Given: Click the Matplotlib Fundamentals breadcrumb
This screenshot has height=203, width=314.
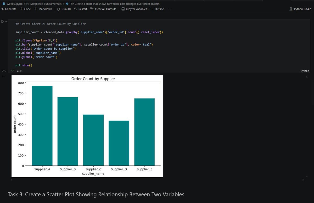Looking at the screenshot, I should (x=44, y=4).
